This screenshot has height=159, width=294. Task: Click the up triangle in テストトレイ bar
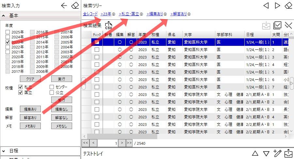[255, 153]
